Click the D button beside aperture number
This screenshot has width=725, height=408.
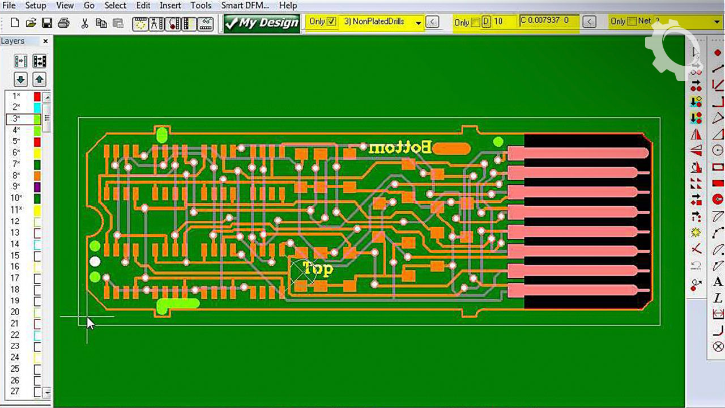click(x=486, y=22)
